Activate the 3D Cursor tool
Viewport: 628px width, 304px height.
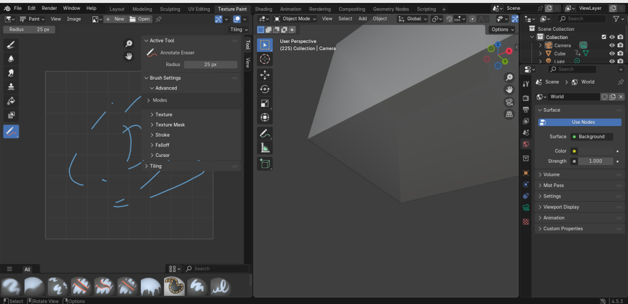pos(265,59)
